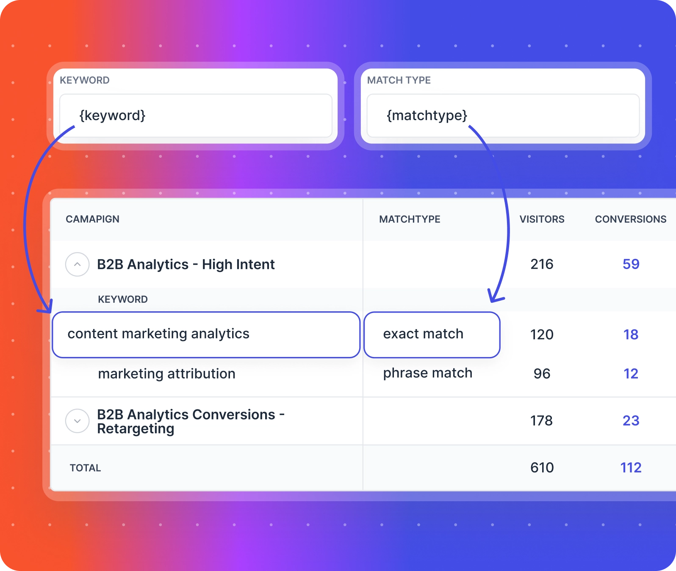Collapse the B2B Analytics - High Intent campaign
The image size is (676, 571).
point(77,264)
